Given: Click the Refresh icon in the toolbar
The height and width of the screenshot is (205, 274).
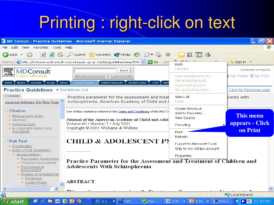Looking at the screenshot, I should (x=52, y=55).
